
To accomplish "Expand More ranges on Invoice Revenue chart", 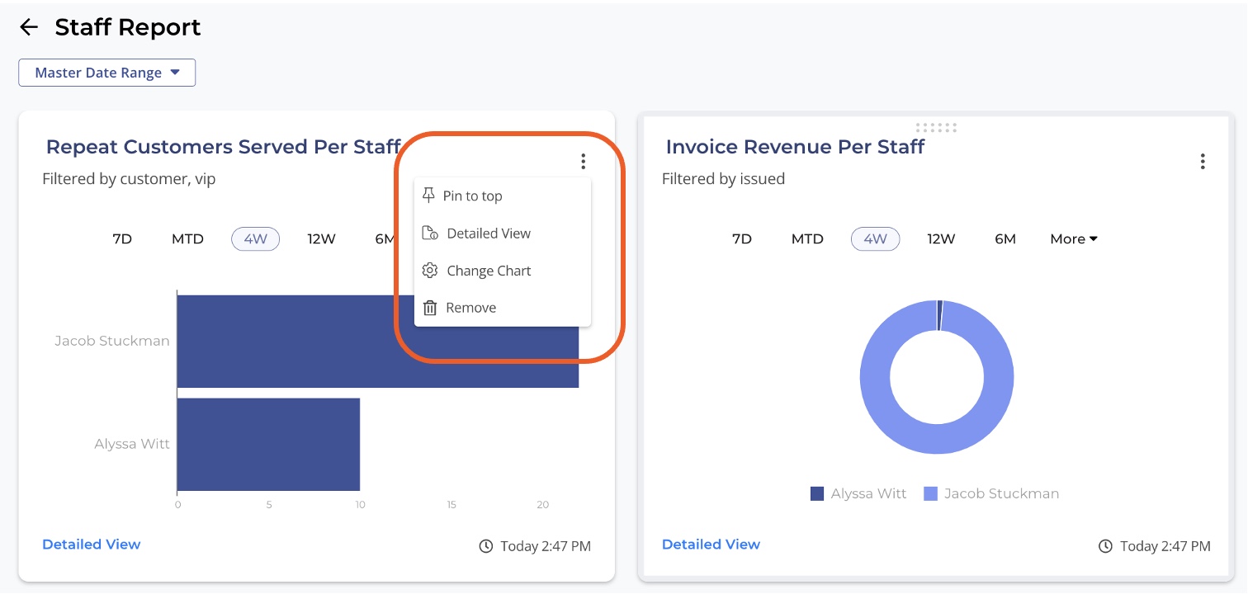I will (1074, 239).
